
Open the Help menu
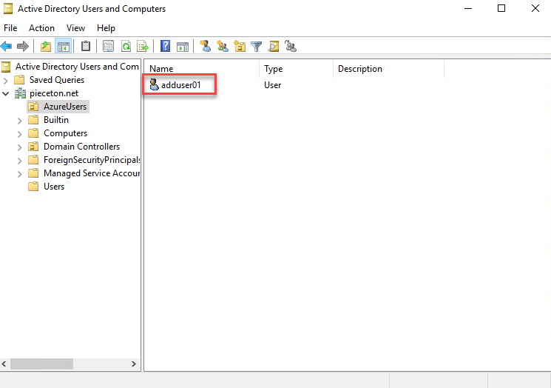(x=106, y=28)
